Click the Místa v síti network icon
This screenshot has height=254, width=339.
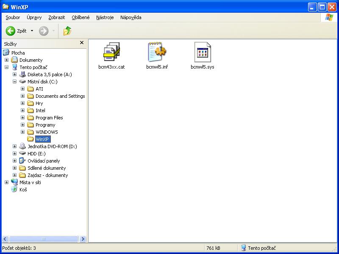[14, 182]
